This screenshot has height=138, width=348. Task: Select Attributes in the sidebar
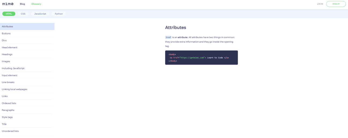coord(27,26)
